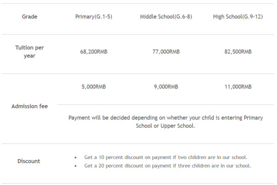Select the Primary(G.1-5) column header

93,16
